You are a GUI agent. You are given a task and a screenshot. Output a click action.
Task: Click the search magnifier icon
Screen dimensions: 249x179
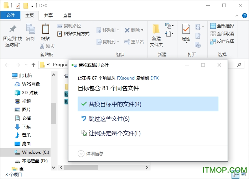click(239, 65)
